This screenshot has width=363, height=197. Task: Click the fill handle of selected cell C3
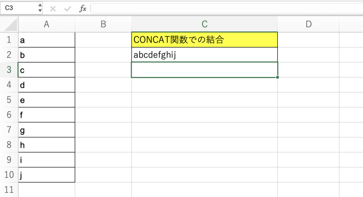tap(277, 78)
